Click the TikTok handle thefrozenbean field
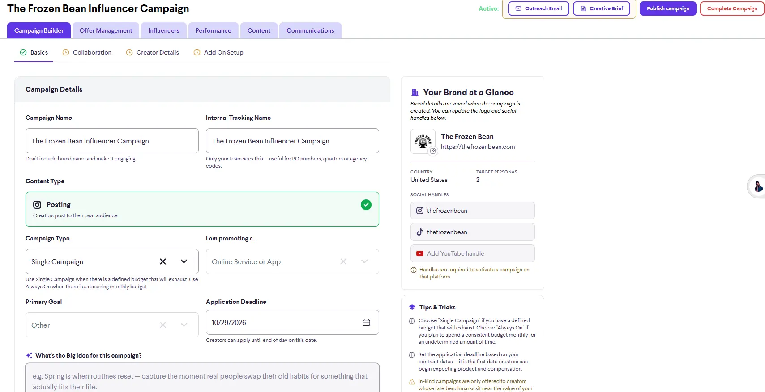 tap(473, 232)
